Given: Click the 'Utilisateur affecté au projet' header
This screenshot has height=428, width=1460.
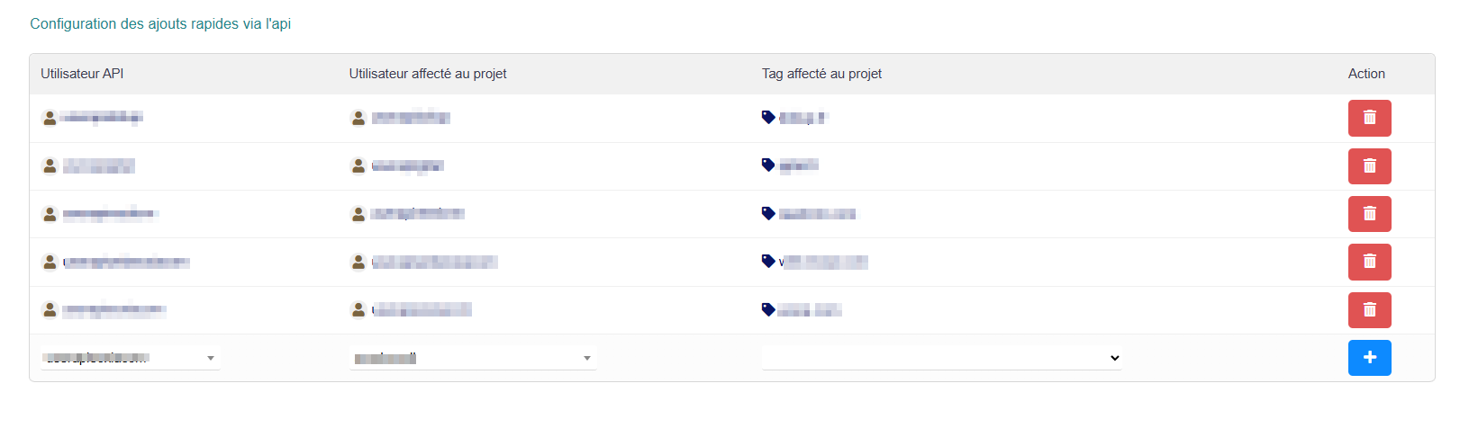Looking at the screenshot, I should click(428, 74).
